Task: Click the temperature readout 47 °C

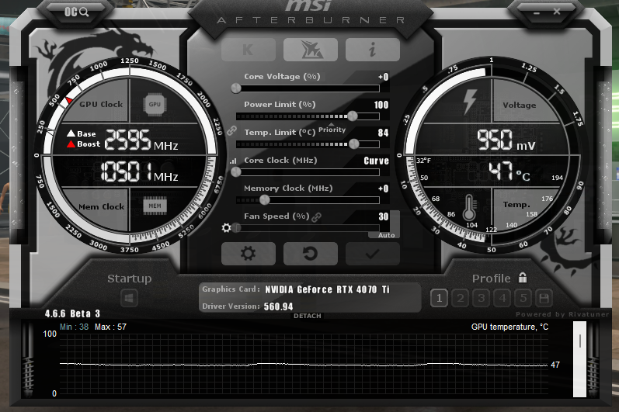Action: 509,172
